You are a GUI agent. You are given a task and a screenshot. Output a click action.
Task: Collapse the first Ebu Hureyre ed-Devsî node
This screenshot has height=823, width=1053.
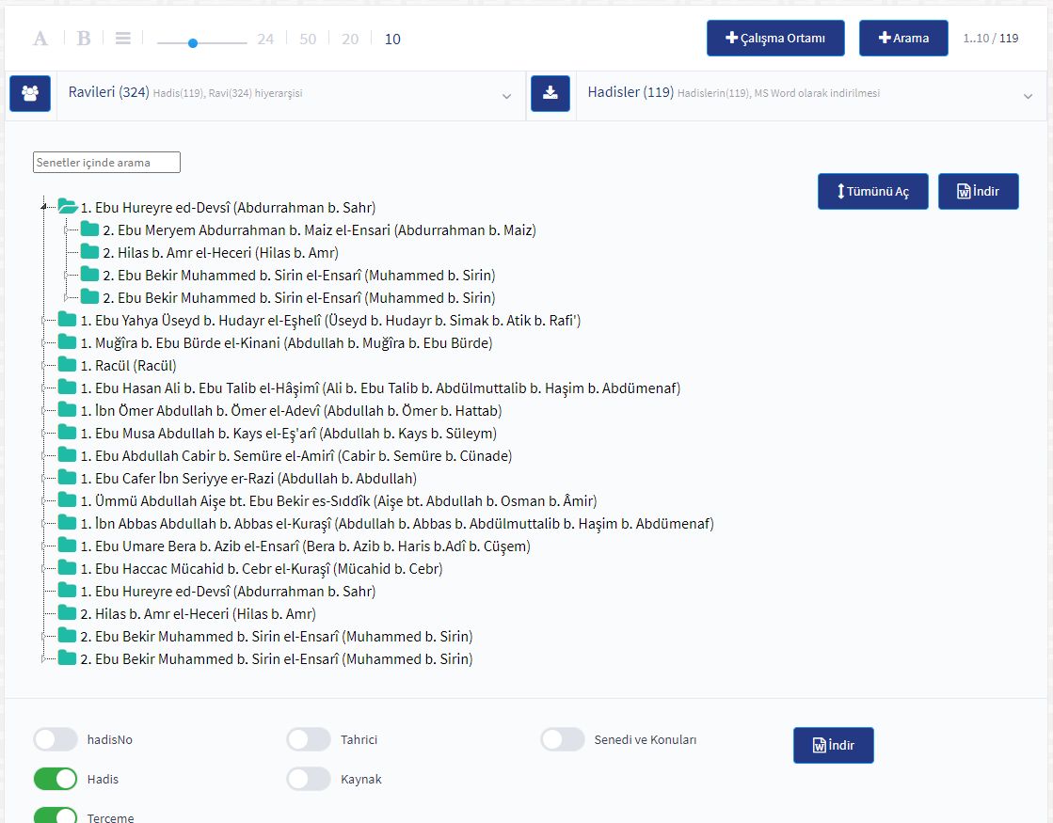point(43,207)
